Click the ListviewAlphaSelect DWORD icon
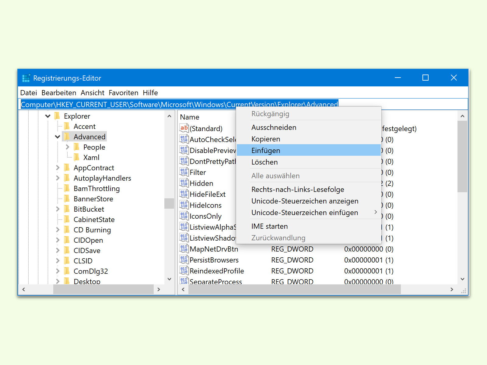Screen dimensions: 487x365 coord(184,227)
